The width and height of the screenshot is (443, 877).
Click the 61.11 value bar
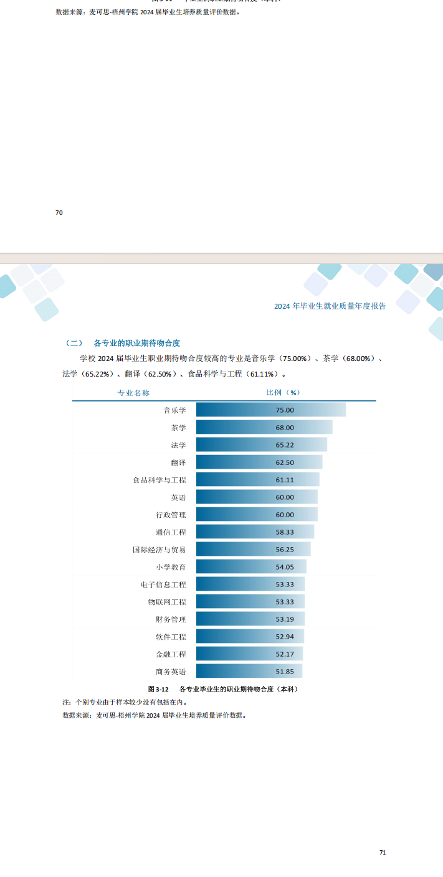(x=258, y=479)
